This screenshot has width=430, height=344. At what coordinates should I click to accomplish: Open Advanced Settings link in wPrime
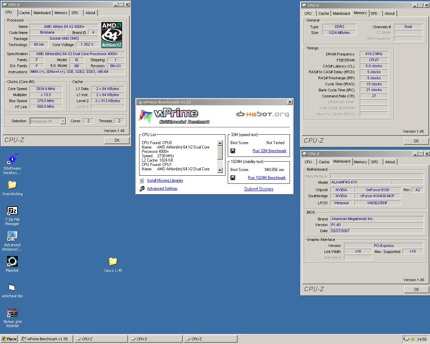pyautogui.click(x=162, y=188)
